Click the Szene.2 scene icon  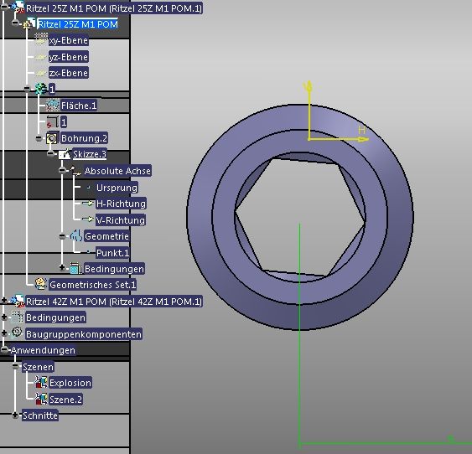coord(41,399)
